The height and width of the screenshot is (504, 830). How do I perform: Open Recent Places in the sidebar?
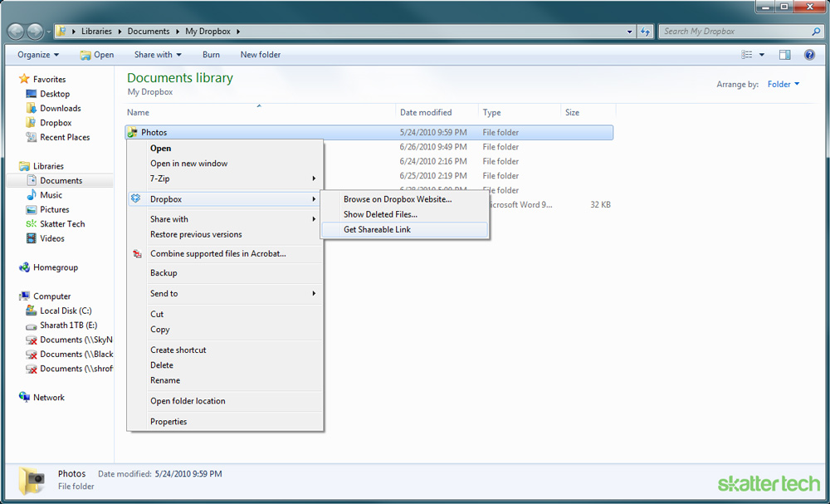pyautogui.click(x=66, y=137)
